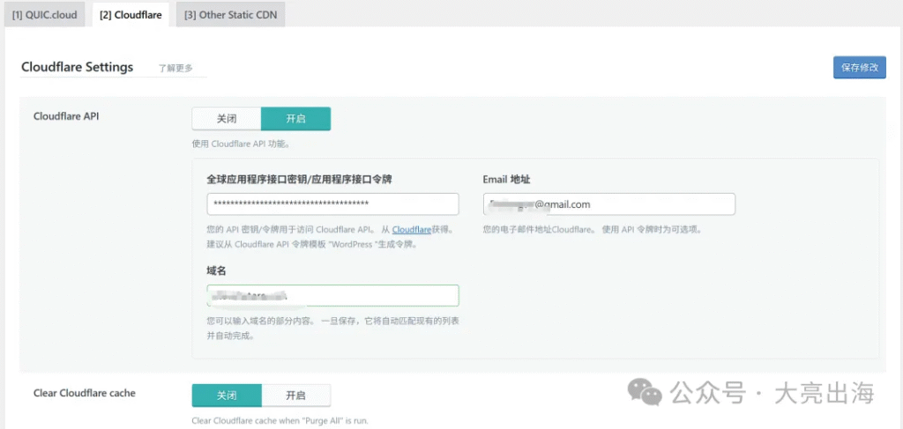Open the Cloudflare hyperlink in API description
This screenshot has height=429, width=903.
pos(412,229)
